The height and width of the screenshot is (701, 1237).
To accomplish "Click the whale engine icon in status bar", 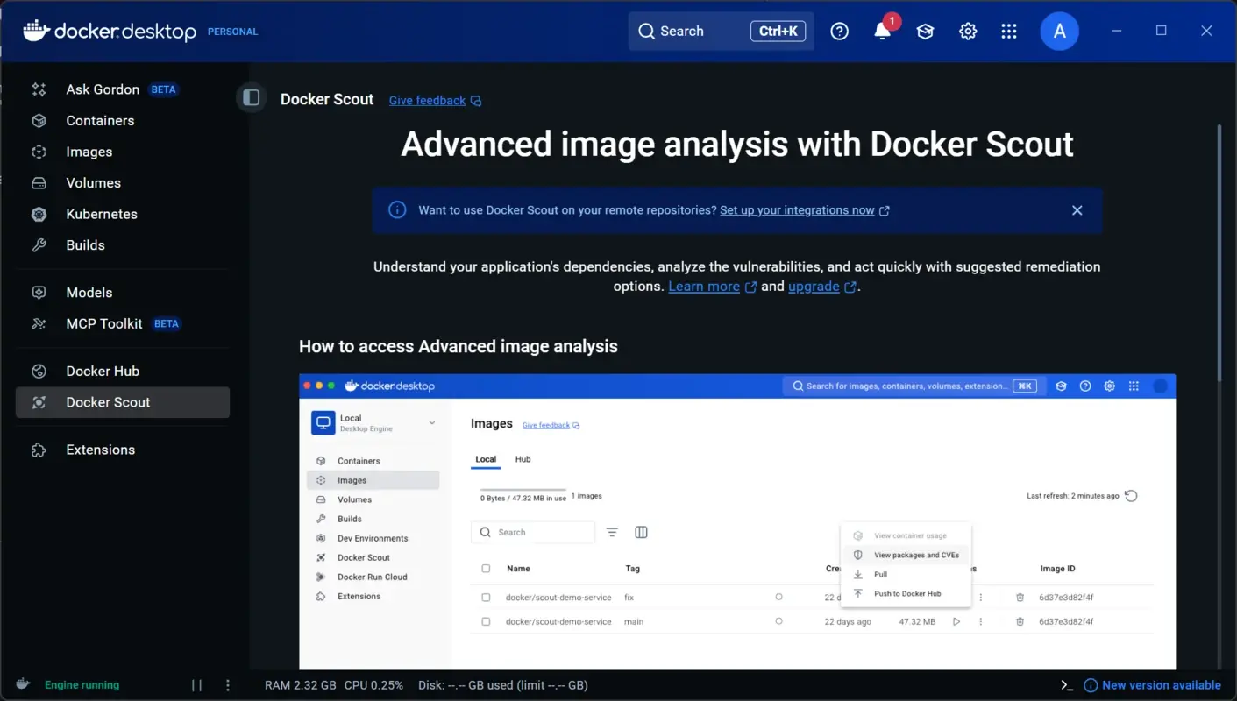I will (x=22, y=684).
